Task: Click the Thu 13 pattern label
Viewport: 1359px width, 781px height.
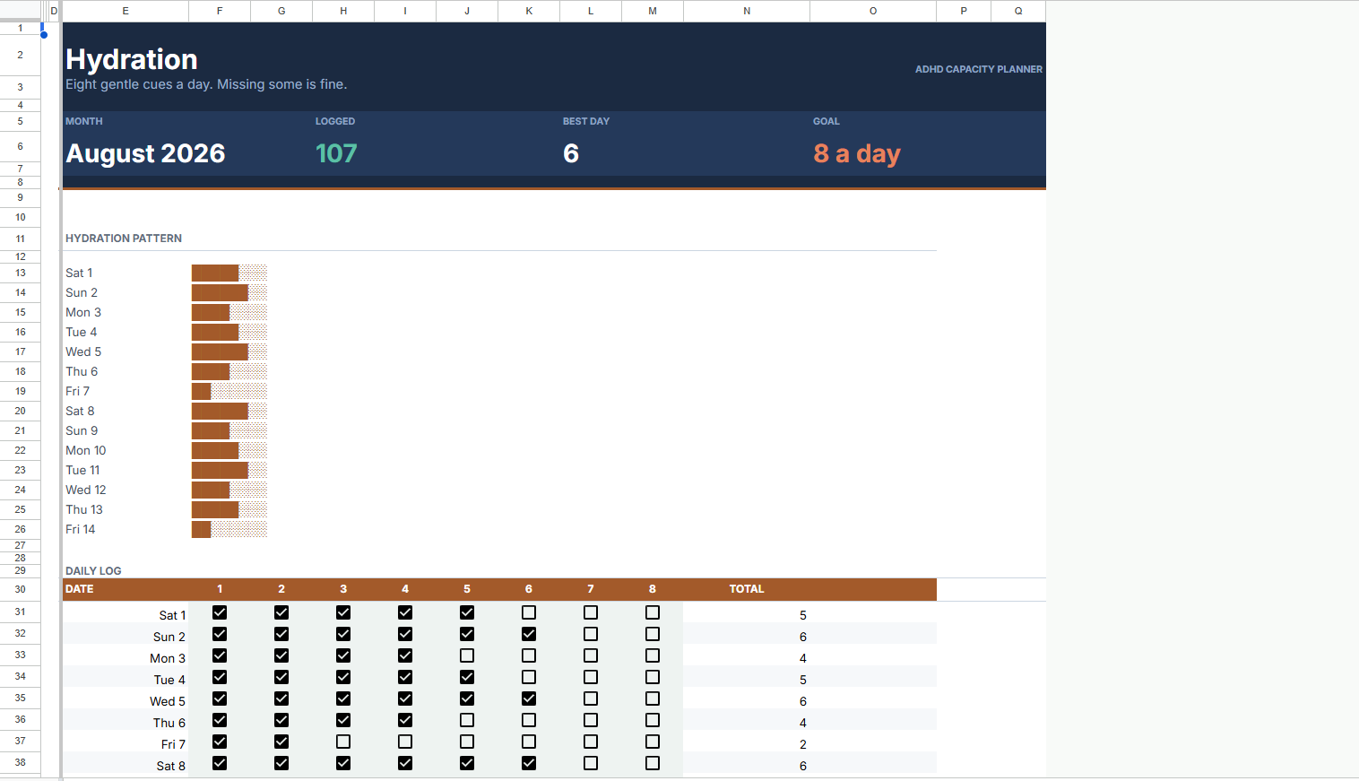Action: pos(84,509)
